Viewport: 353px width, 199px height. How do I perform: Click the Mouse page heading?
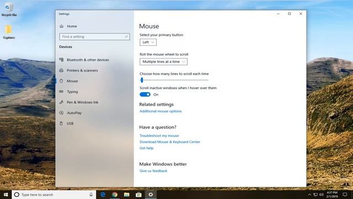(x=149, y=26)
